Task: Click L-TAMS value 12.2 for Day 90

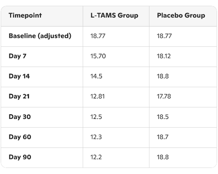Action: coord(96,157)
